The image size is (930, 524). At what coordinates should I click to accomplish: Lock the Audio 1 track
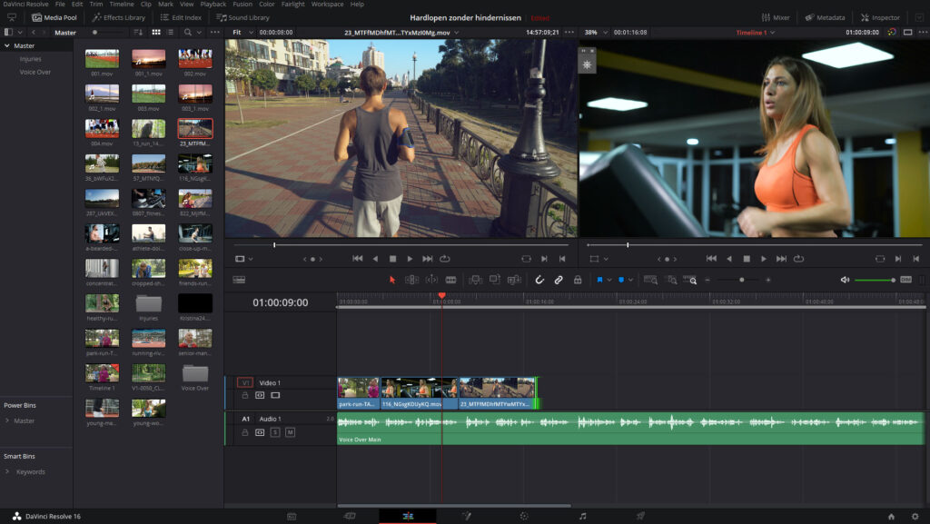[244, 432]
